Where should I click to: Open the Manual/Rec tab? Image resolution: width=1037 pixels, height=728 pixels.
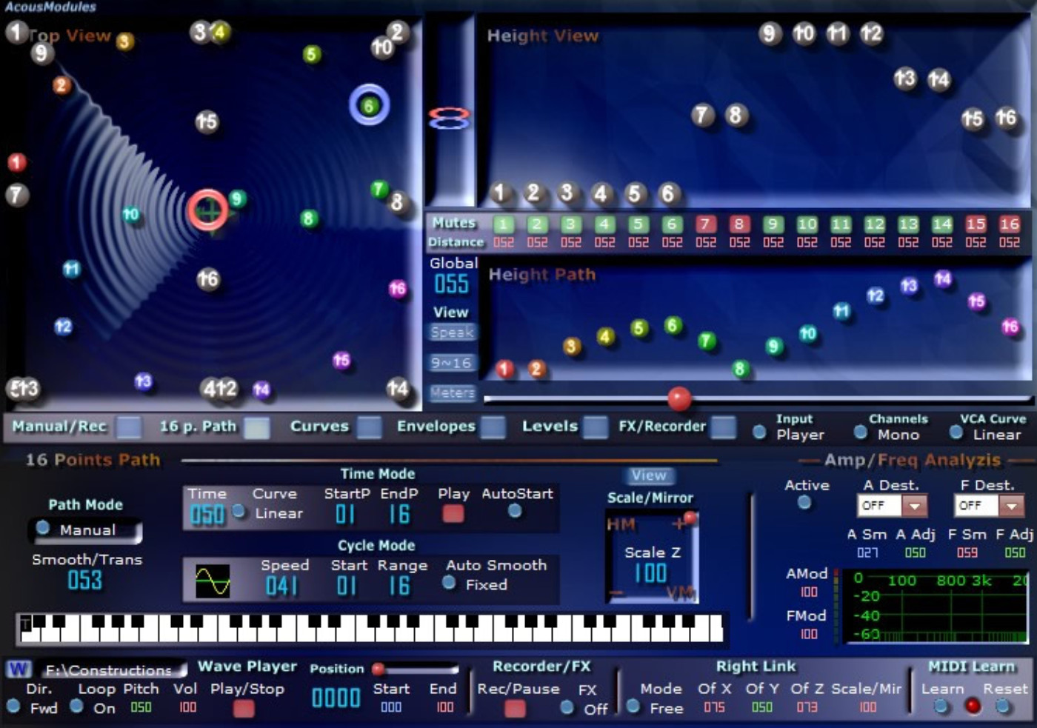coord(130,427)
